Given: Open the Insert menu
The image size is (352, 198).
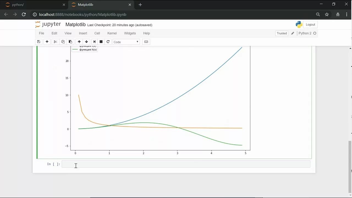Looking at the screenshot, I should (83, 33).
